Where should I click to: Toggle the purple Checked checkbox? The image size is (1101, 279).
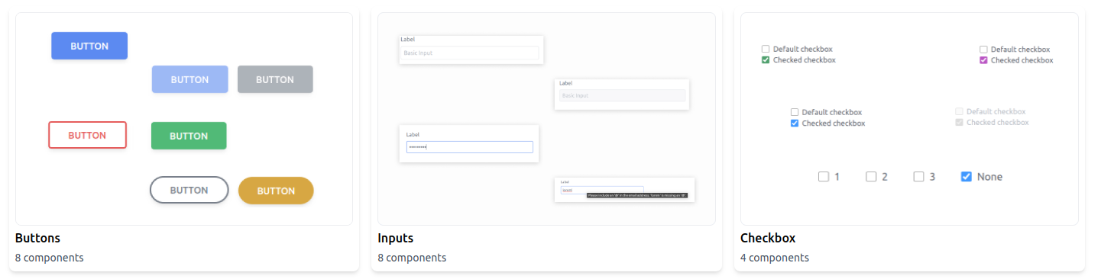click(983, 60)
